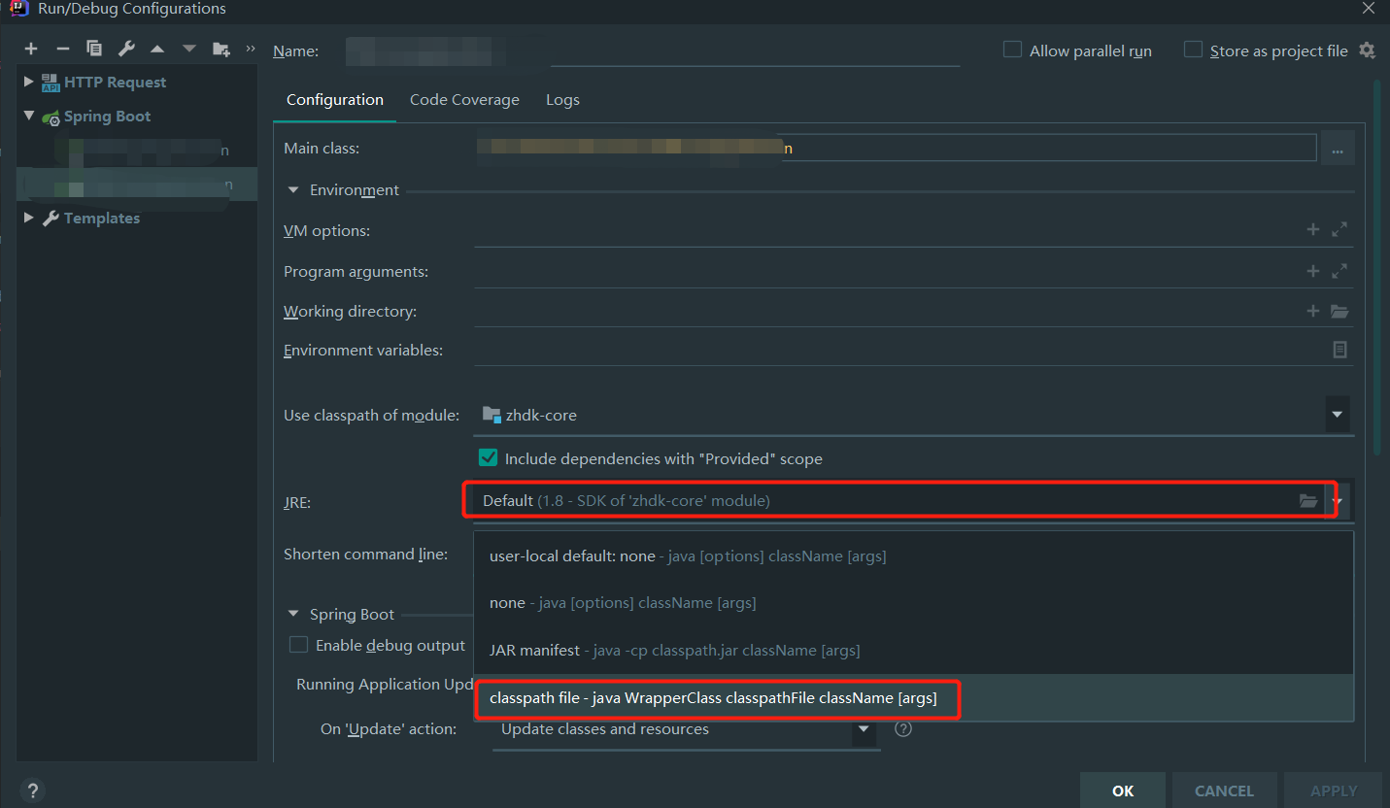Click the Copy Configuration icon
The height and width of the screenshot is (808, 1390).
click(x=94, y=50)
